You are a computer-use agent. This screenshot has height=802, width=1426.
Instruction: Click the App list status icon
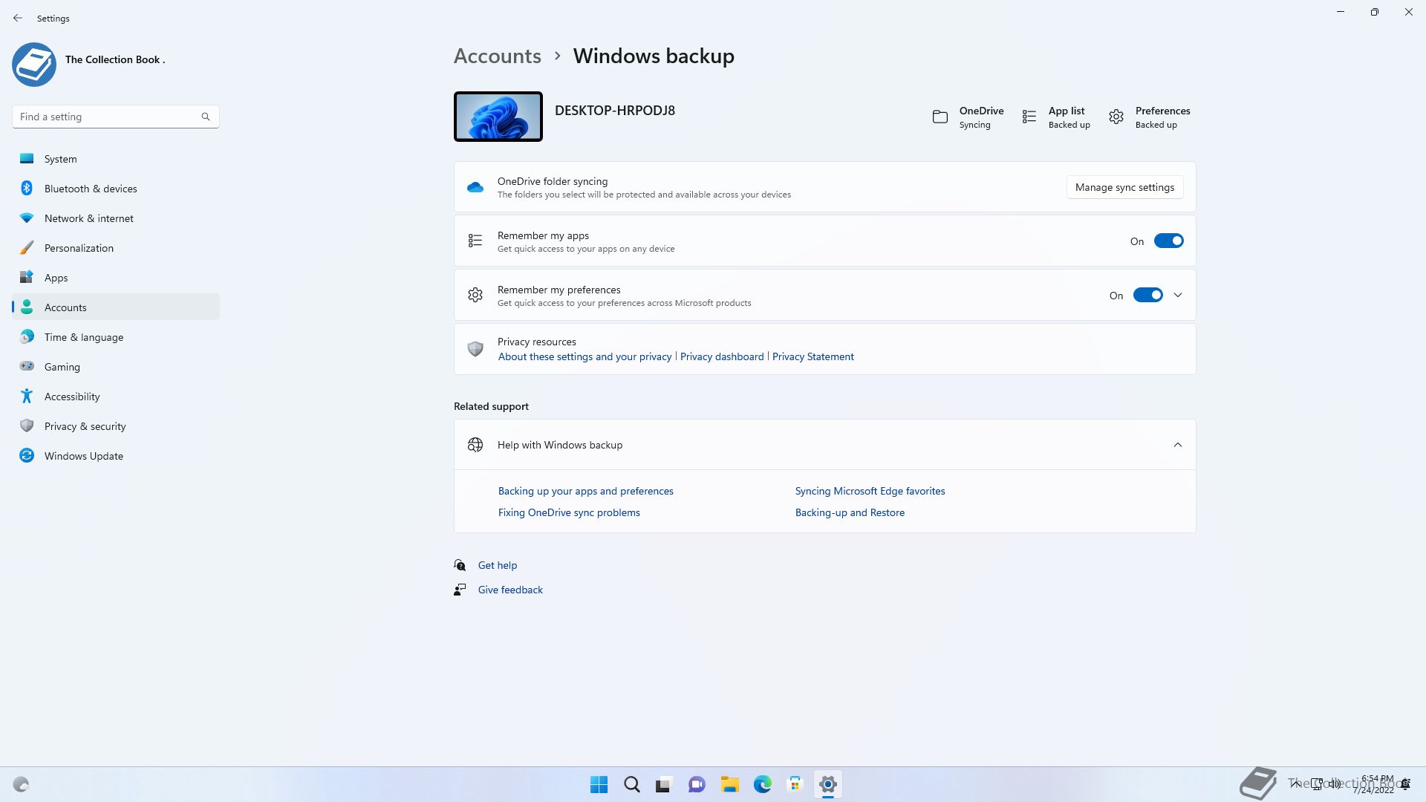pos(1029,117)
